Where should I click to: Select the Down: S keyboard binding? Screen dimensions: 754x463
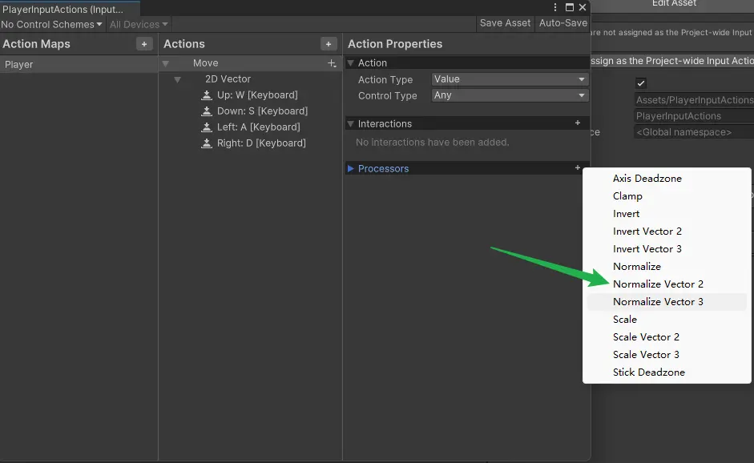pyautogui.click(x=262, y=111)
